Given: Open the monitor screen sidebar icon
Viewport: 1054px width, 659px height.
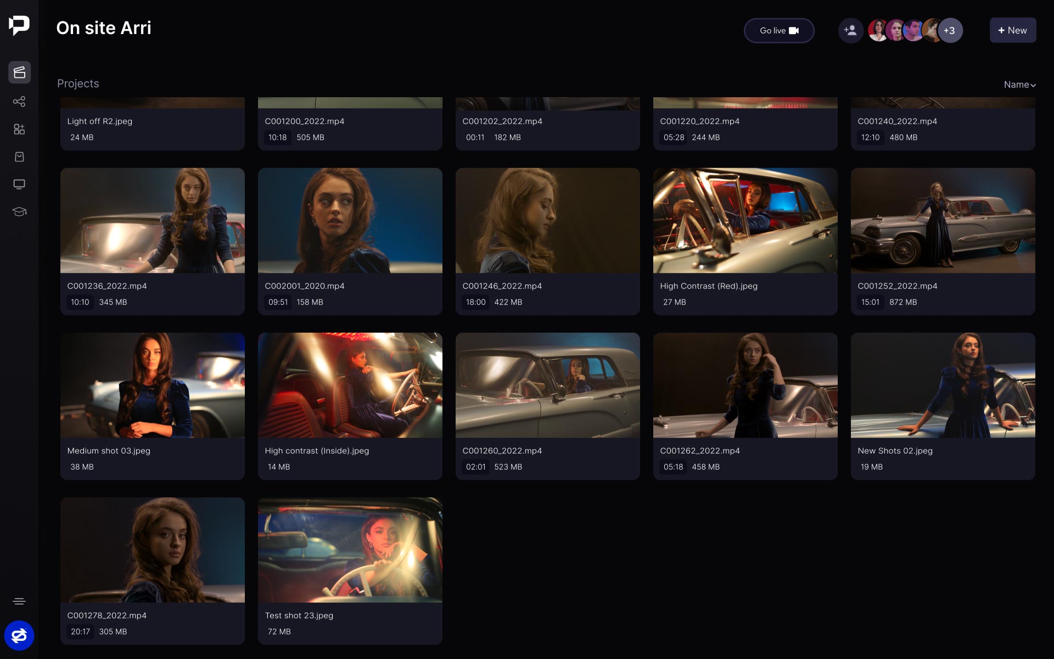Looking at the screenshot, I should pos(19,184).
